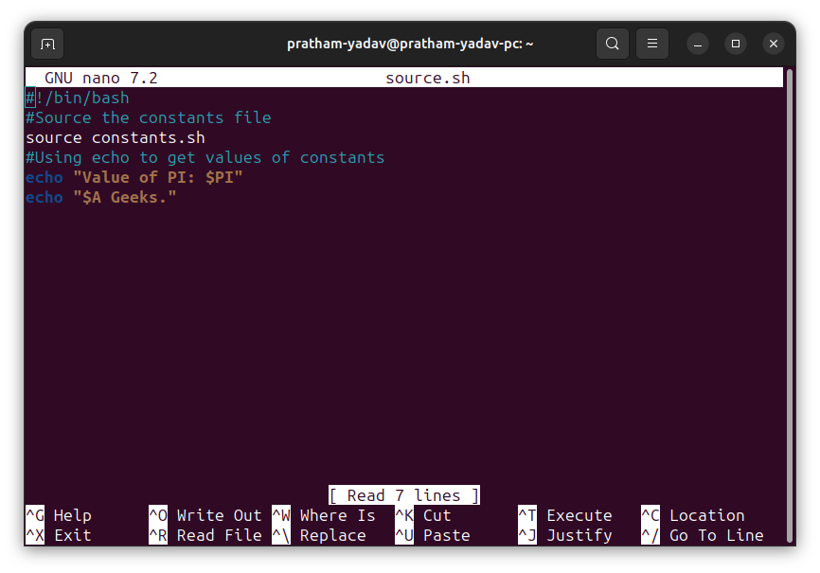Click the source.sh filename in nano header

(428, 78)
